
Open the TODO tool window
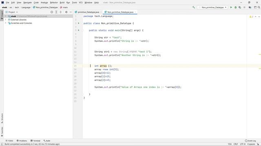[9, 141]
